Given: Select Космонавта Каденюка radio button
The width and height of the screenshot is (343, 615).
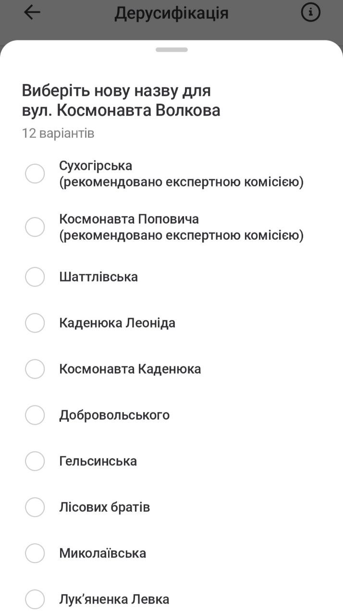Looking at the screenshot, I should pos(35,369).
